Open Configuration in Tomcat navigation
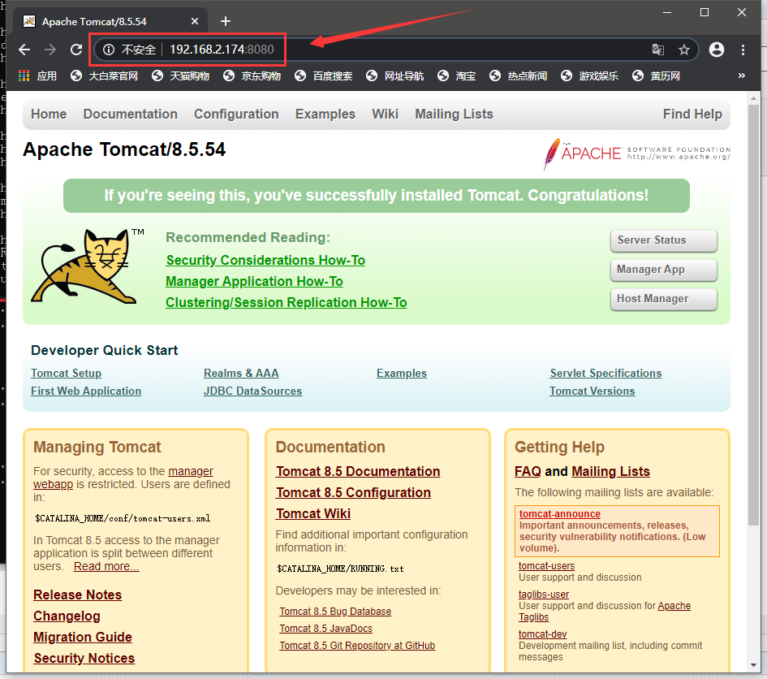 (x=236, y=114)
